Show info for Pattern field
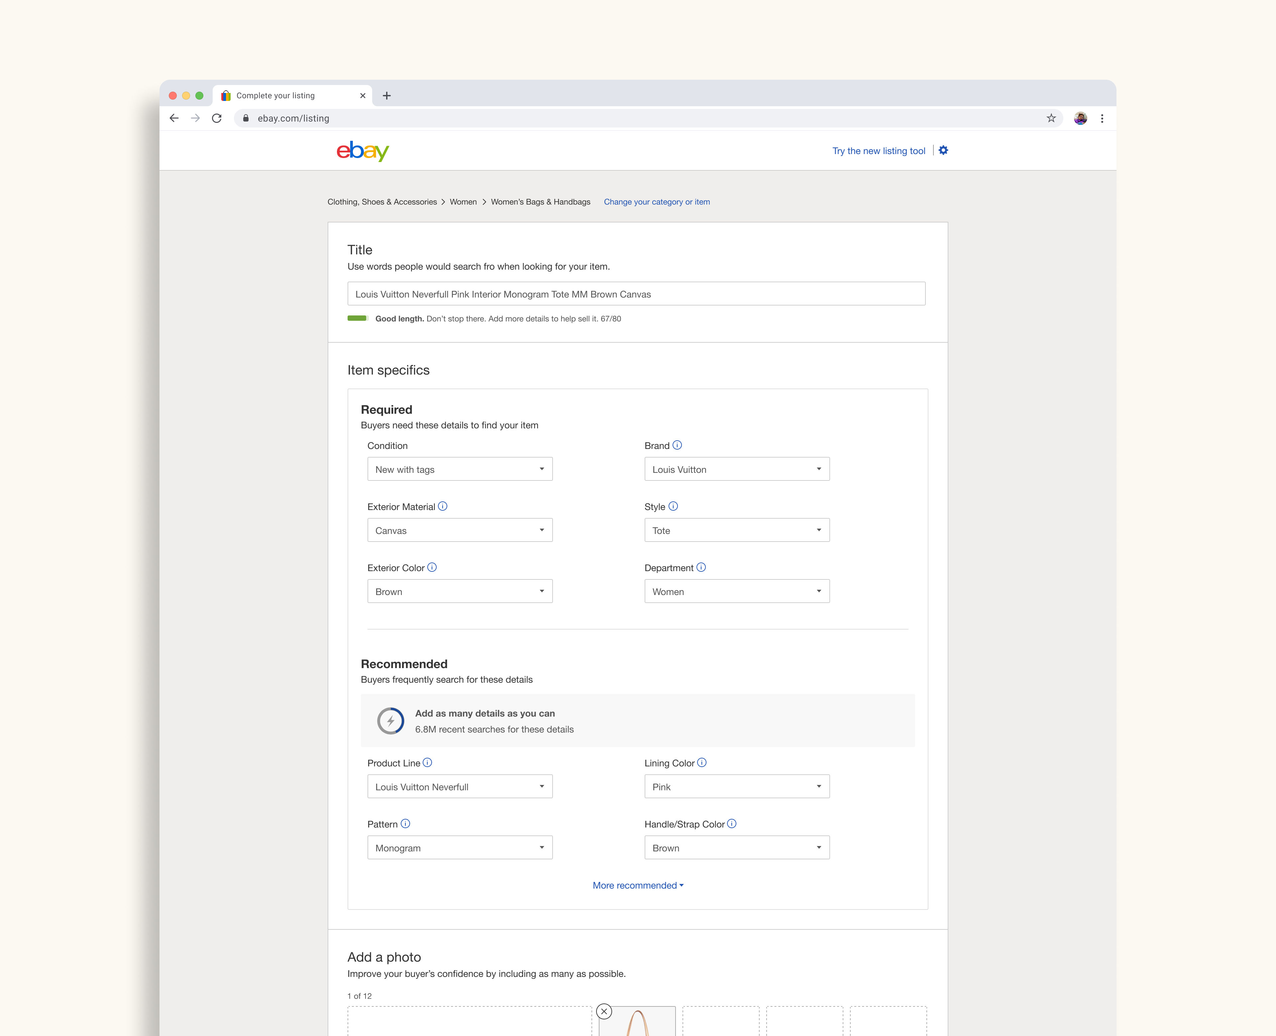The width and height of the screenshot is (1276, 1036). (405, 823)
